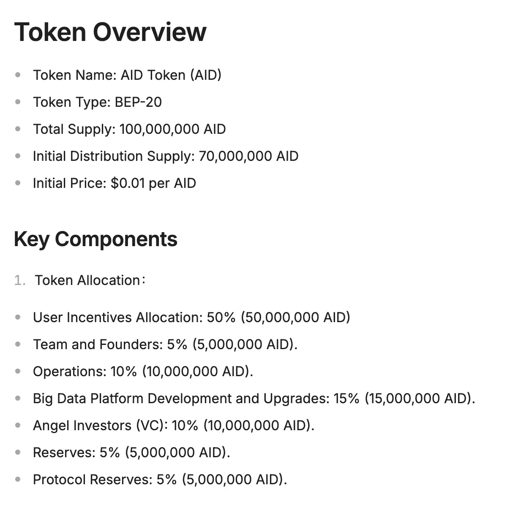Click the bullet before Protocol Reserves

(x=18, y=480)
